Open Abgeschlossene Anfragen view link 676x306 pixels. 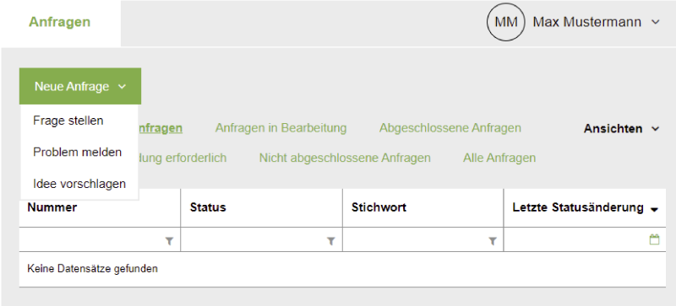450,128
